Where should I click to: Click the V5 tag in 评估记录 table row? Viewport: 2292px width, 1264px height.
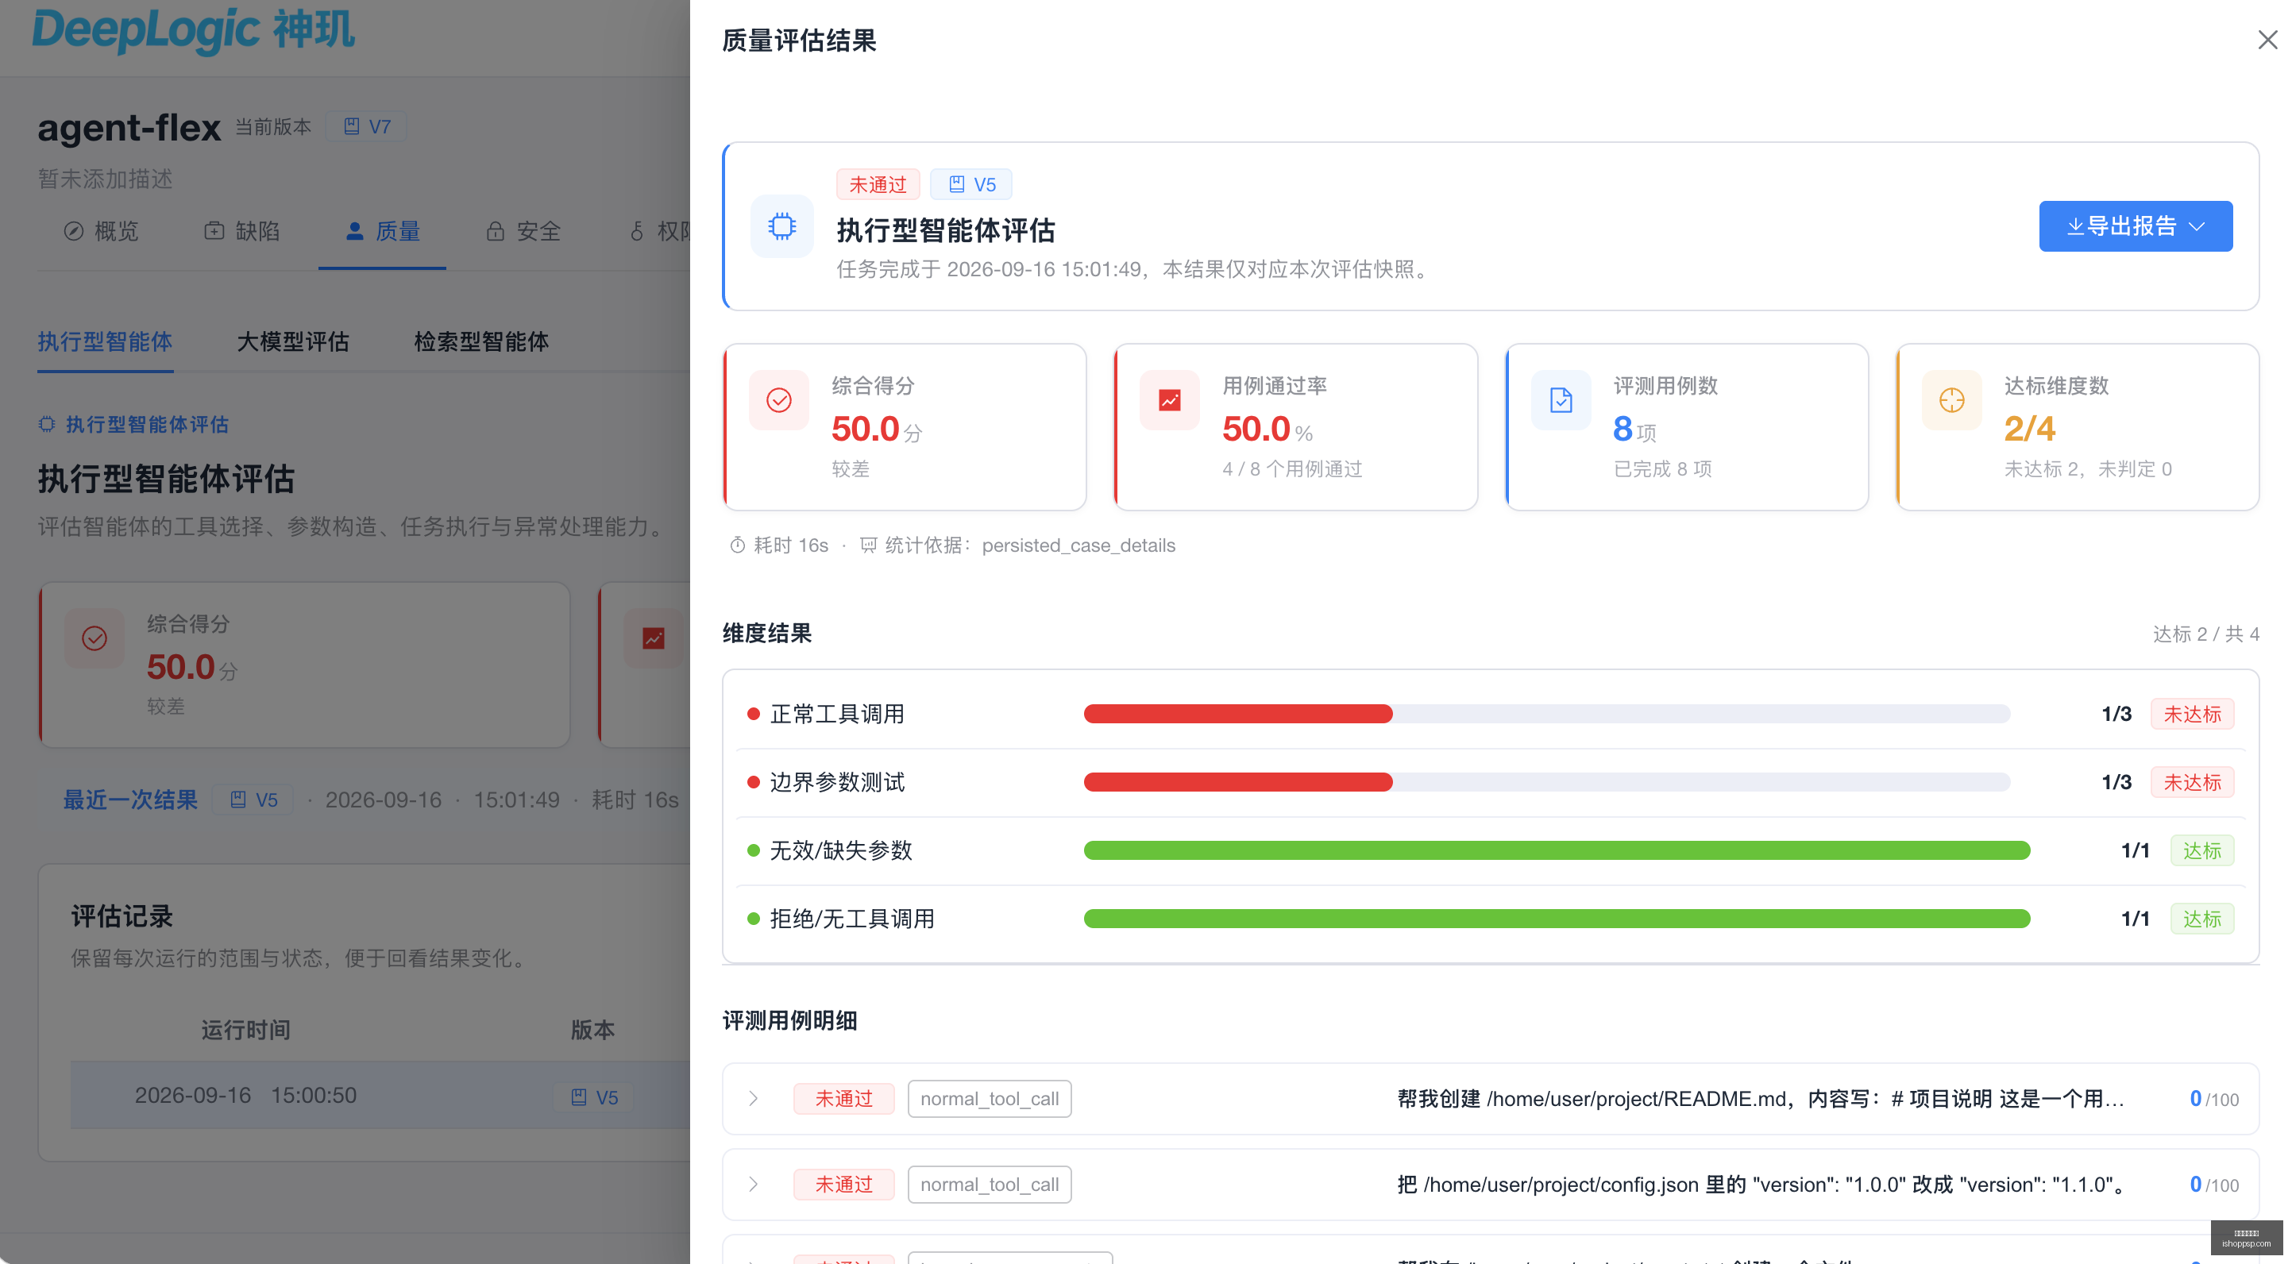point(593,1096)
